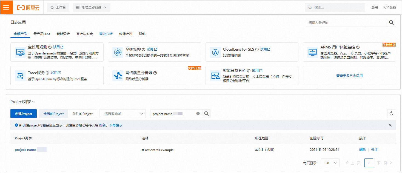Click the 刷新 link in the notice

pyautogui.click(x=102, y=125)
